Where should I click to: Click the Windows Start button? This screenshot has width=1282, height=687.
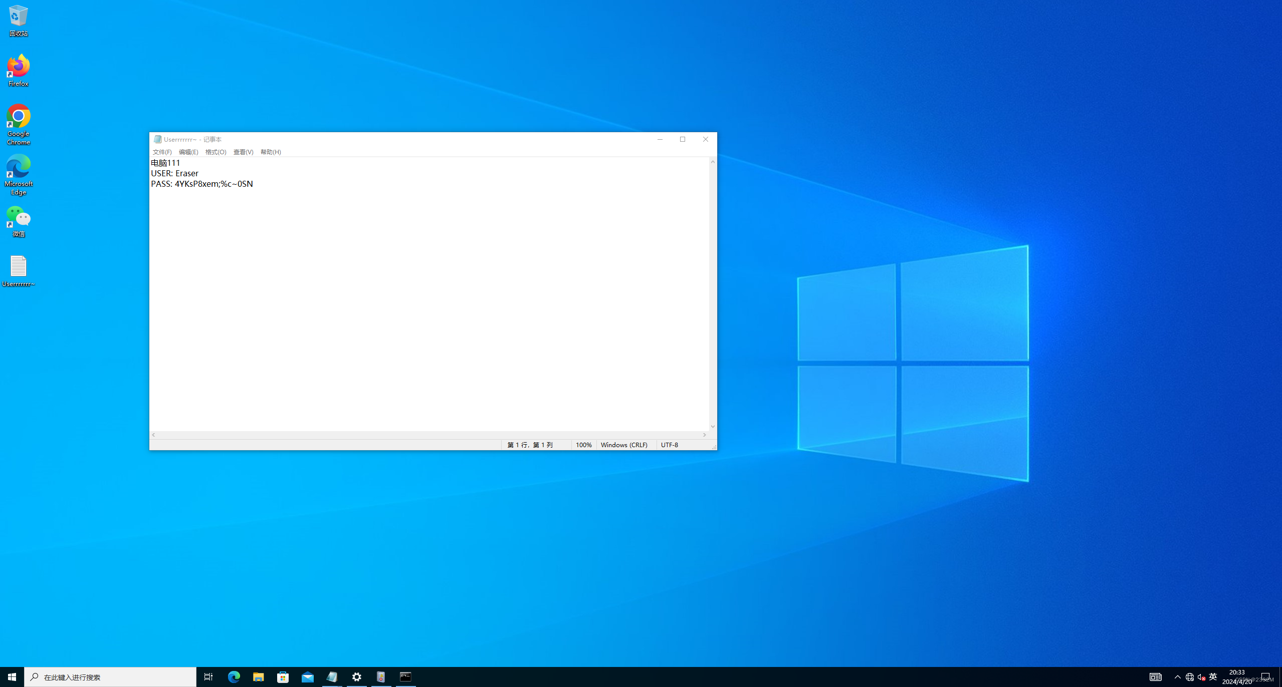(x=12, y=677)
